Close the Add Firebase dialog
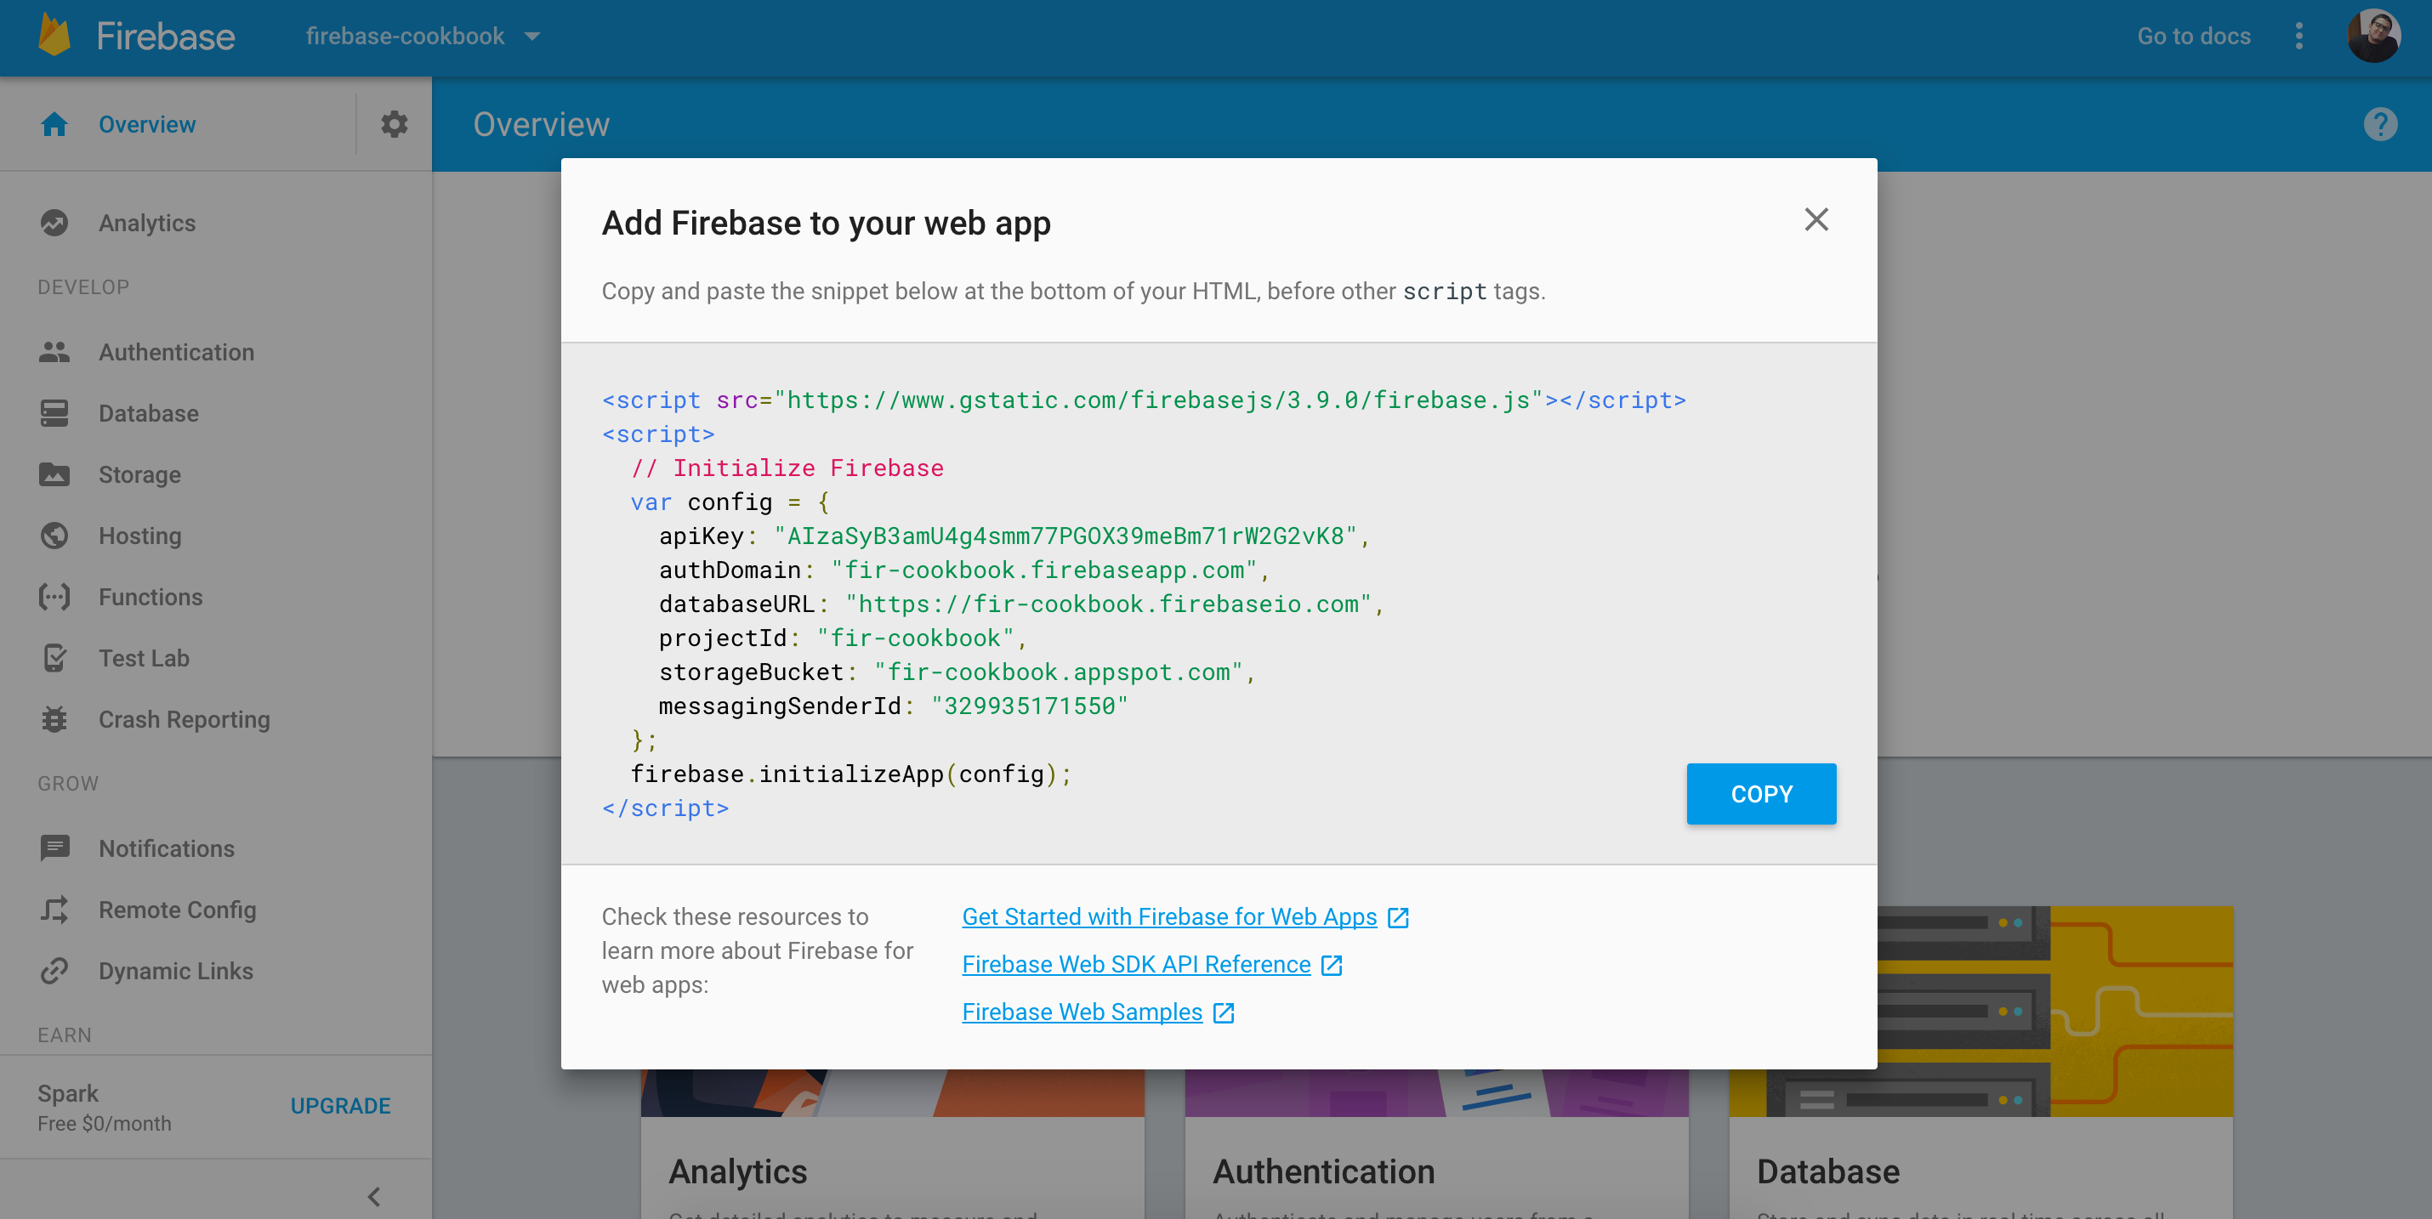The height and width of the screenshot is (1219, 2432). click(1815, 220)
